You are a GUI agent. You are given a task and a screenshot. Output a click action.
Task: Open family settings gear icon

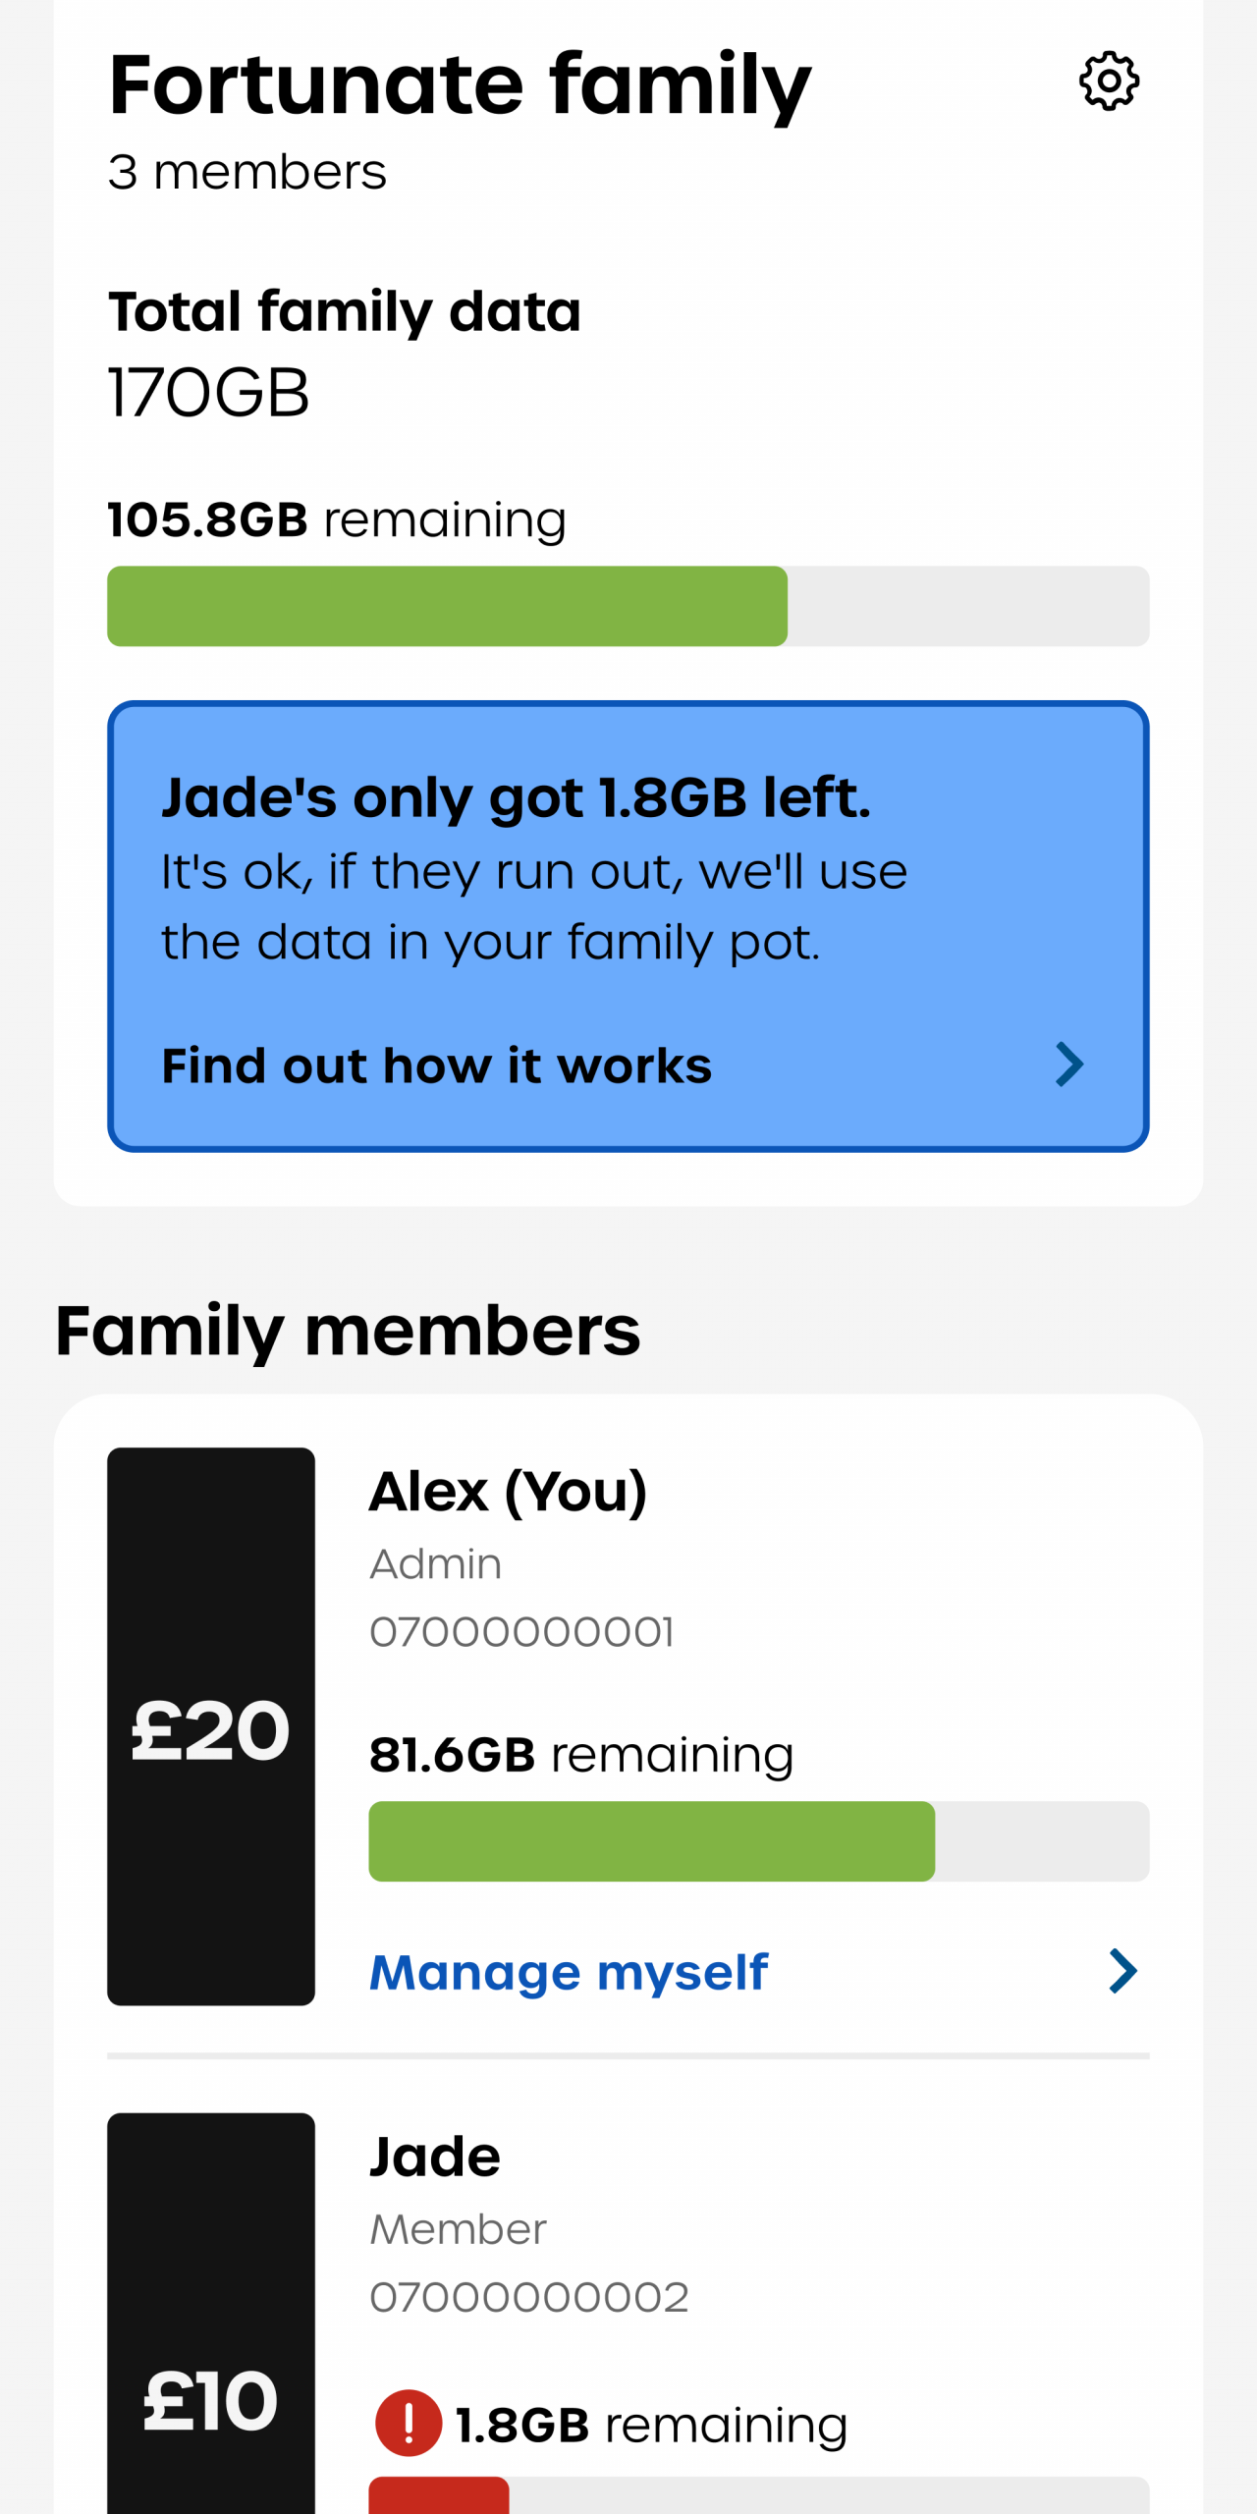[1109, 81]
